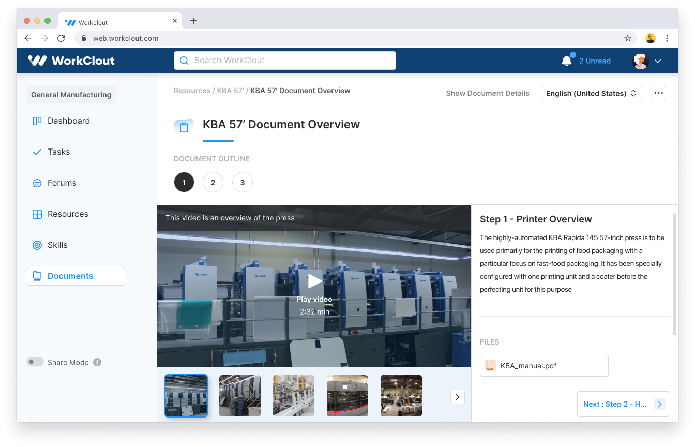Open the English (United States) language dropdown

pyautogui.click(x=592, y=93)
